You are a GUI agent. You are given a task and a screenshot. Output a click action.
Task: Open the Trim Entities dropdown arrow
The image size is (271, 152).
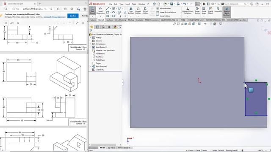pos(131,16)
